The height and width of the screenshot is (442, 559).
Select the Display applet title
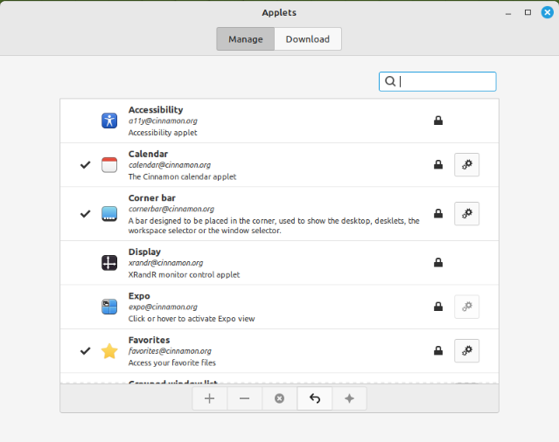[144, 252]
